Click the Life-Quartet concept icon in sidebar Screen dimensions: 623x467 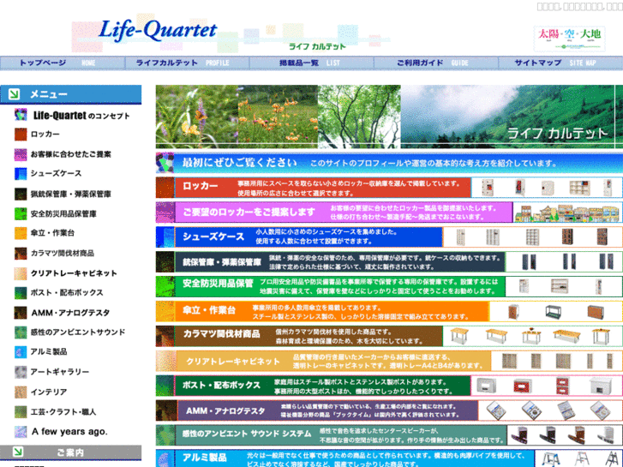coord(21,115)
